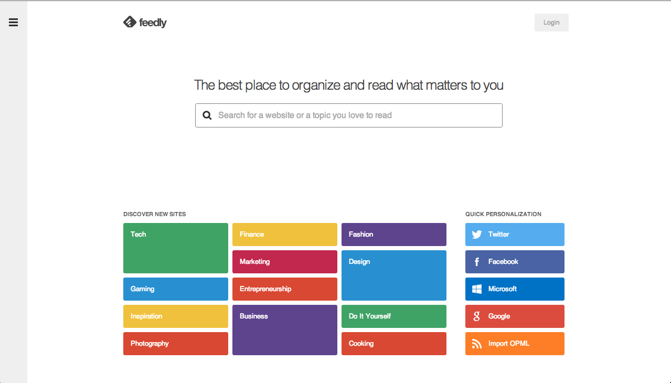Click the Facebook icon

(x=476, y=261)
